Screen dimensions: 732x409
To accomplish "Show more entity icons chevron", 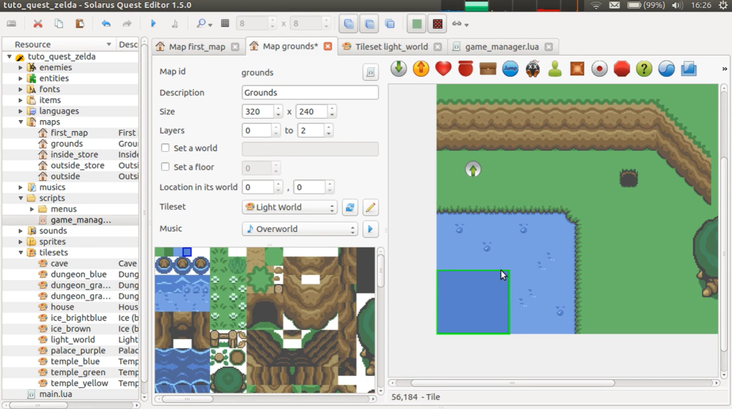I will coord(725,69).
